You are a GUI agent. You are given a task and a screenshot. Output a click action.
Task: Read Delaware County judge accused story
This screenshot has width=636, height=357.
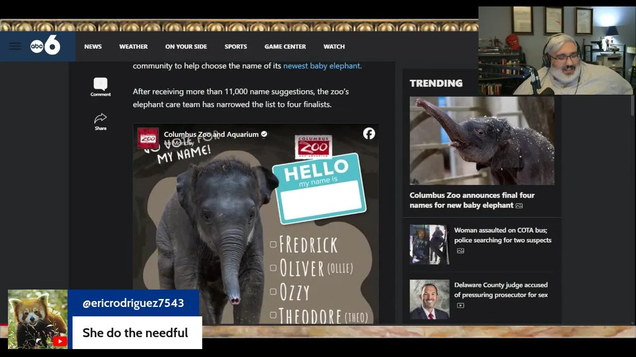(501, 290)
